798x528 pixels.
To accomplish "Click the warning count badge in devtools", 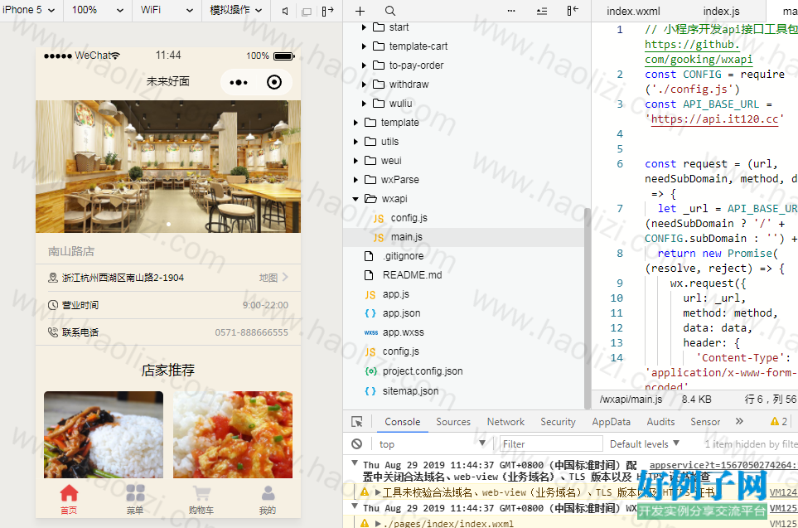I will pyautogui.click(x=779, y=422).
